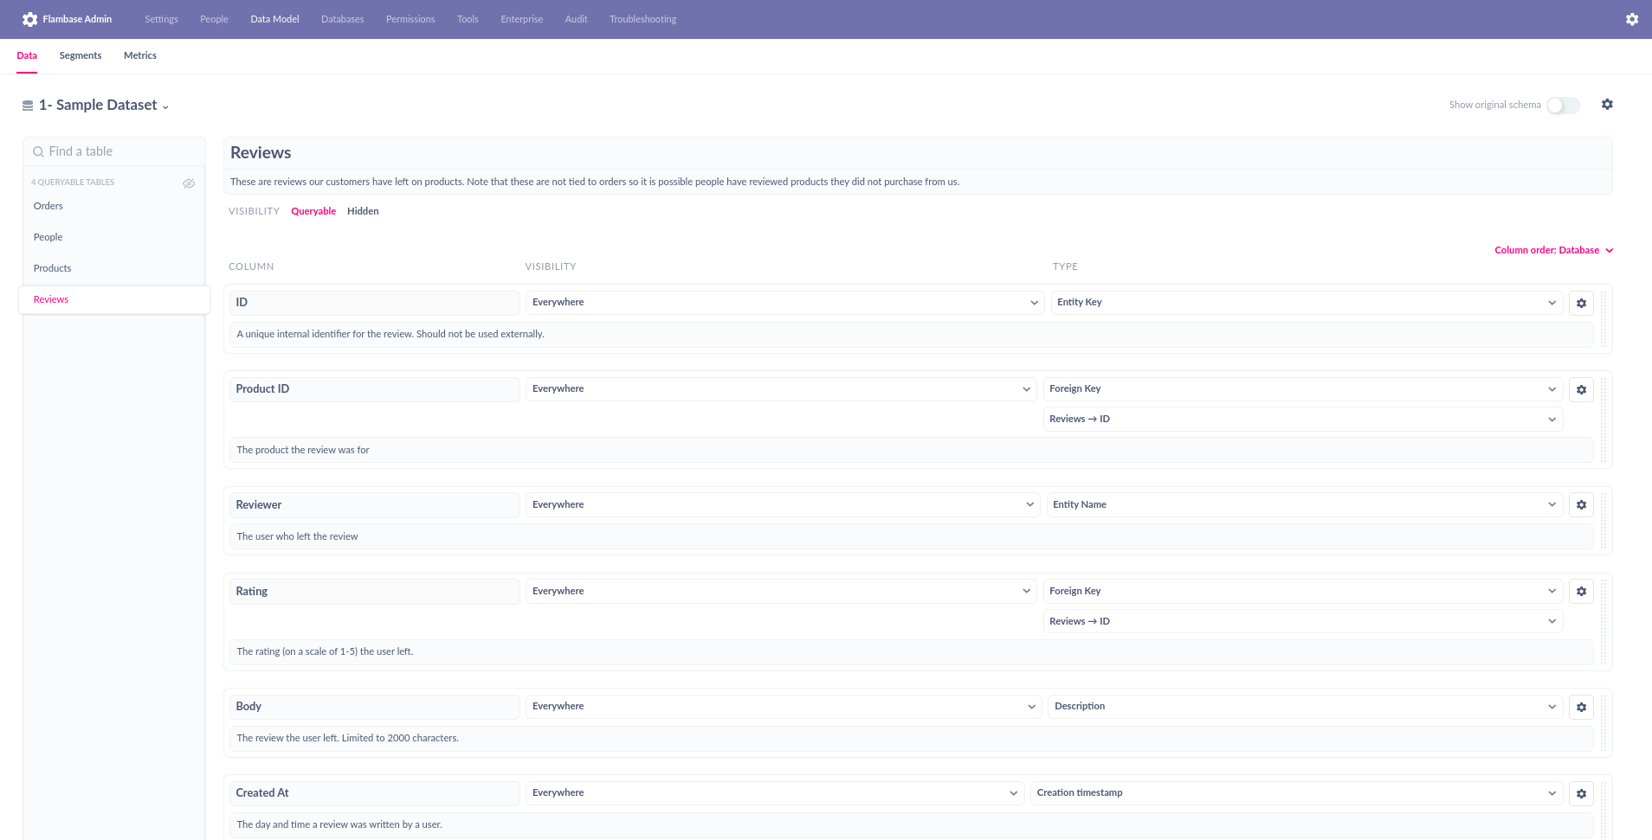
Task: Switch to the Segments tab
Action: click(80, 55)
